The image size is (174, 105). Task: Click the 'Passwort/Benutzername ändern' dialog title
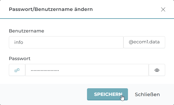[51, 9]
